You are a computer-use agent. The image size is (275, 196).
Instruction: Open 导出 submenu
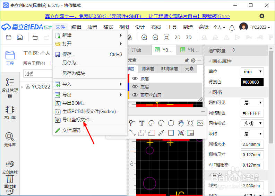point(90,95)
